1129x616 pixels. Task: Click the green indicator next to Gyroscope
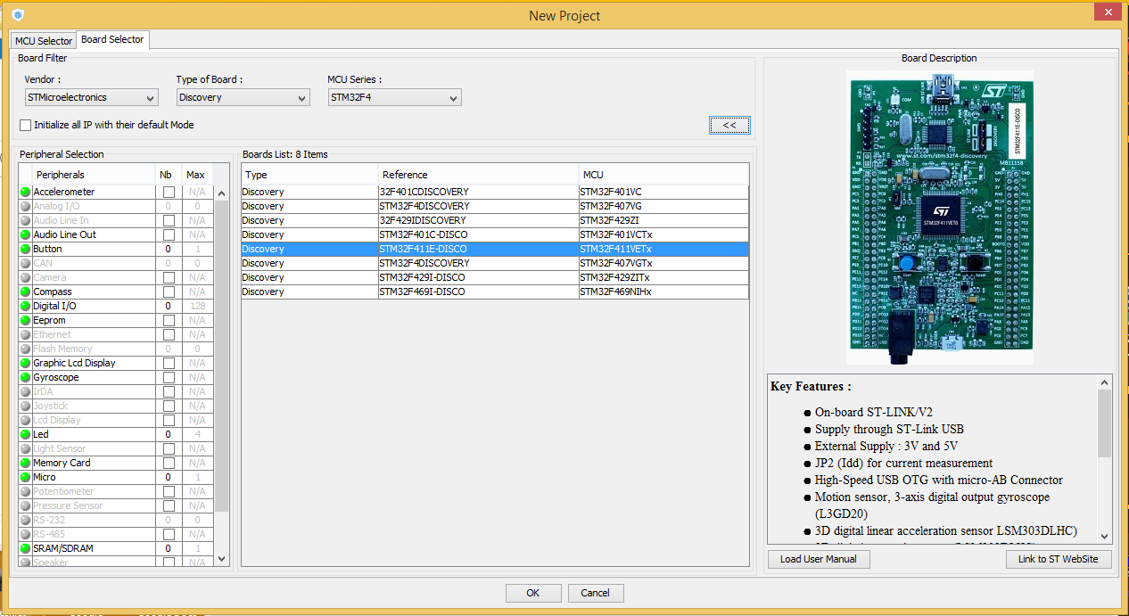pyautogui.click(x=25, y=378)
